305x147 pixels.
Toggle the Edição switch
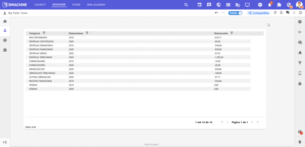pos(235,13)
